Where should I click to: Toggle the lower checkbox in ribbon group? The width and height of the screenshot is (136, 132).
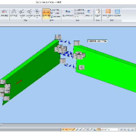pos(75,13)
